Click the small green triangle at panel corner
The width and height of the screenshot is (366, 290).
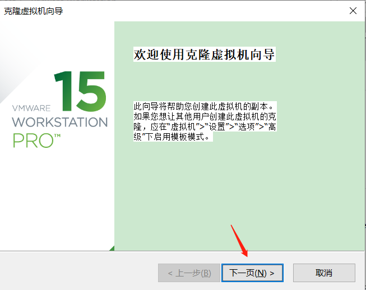(x=112, y=248)
